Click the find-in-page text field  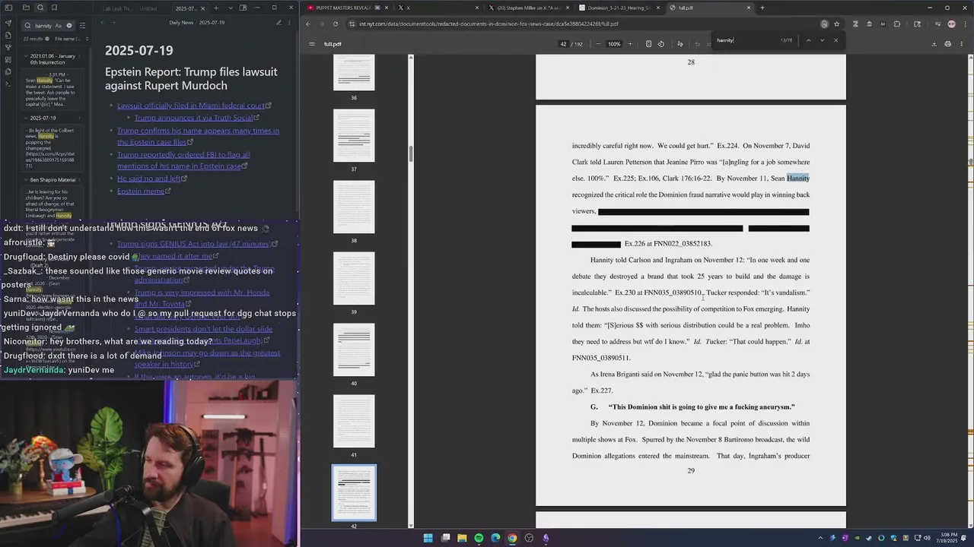coord(744,40)
